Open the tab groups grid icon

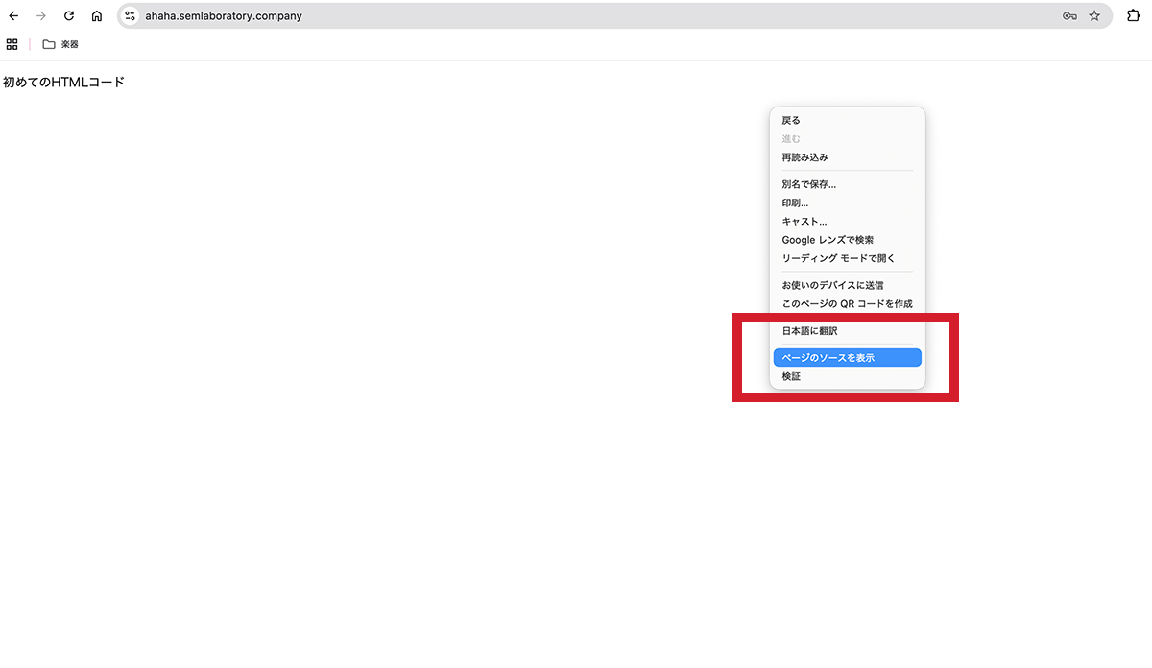tap(12, 43)
